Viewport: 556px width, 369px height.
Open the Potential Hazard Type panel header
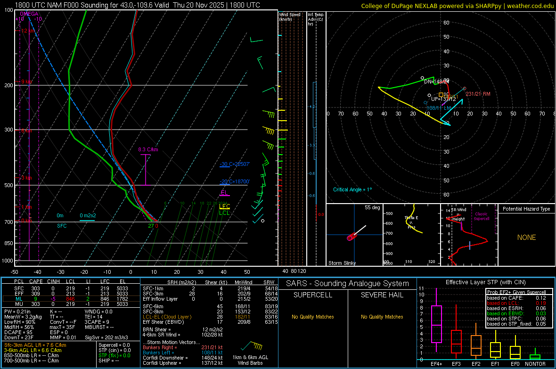pyautogui.click(x=526, y=209)
